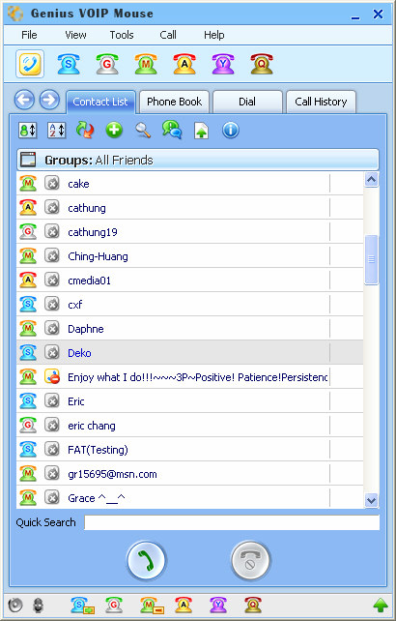The image size is (396, 621).
Task: Click in the Quick Search field
Action: coord(232,522)
